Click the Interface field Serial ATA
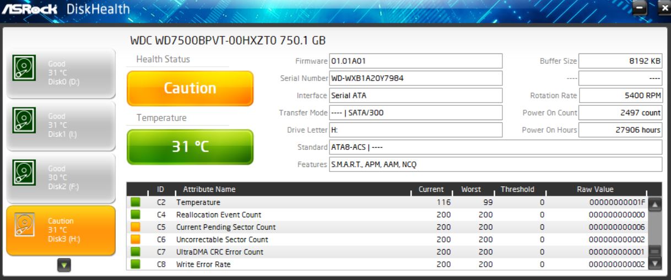The width and height of the screenshot is (671, 280). point(416,95)
